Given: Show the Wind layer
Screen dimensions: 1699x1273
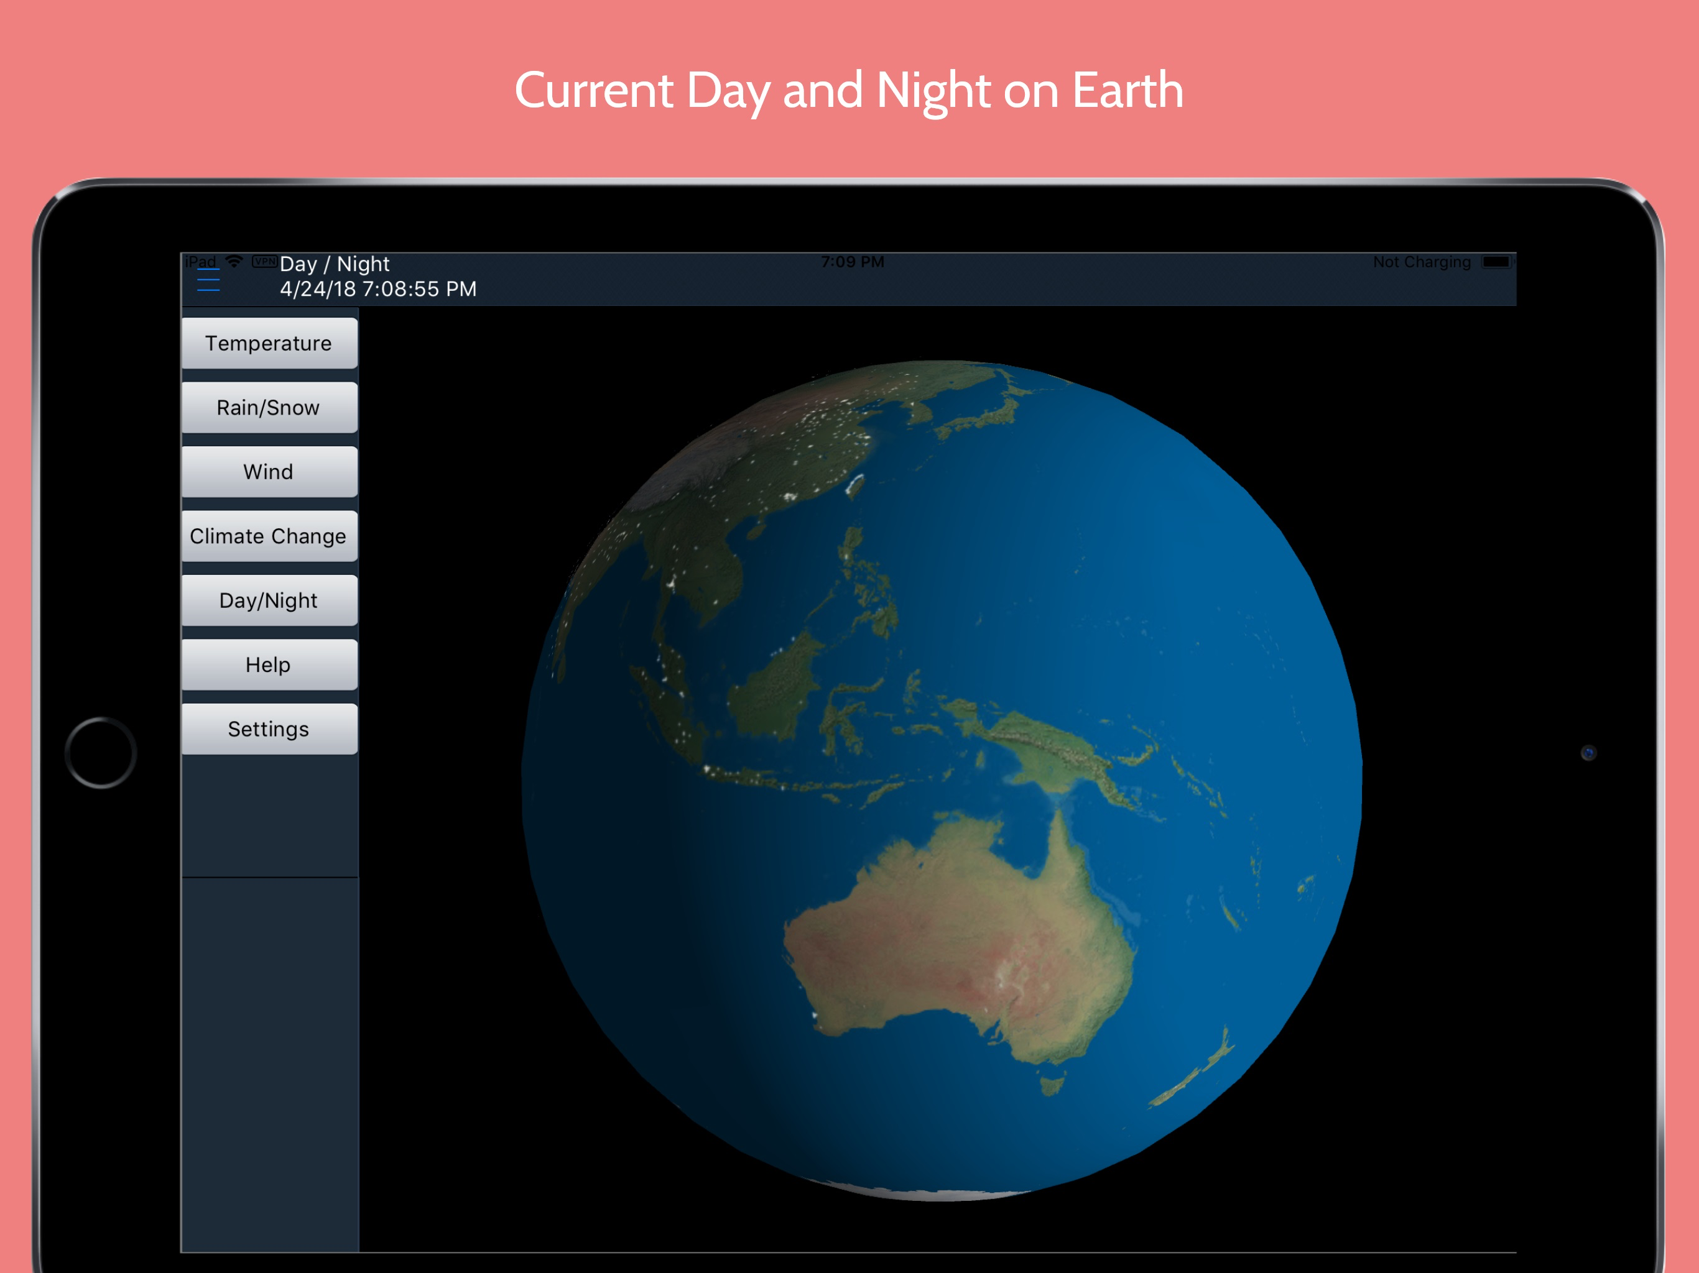Looking at the screenshot, I should [x=269, y=472].
